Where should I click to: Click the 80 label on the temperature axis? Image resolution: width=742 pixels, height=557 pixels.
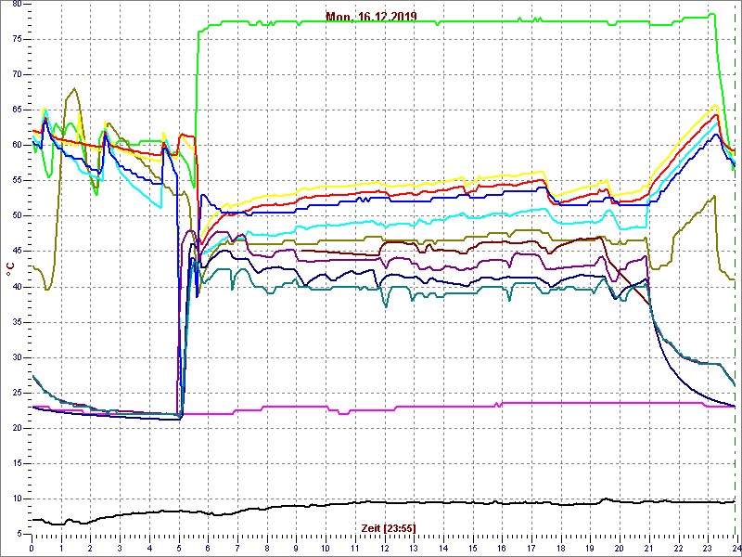(x=16, y=5)
